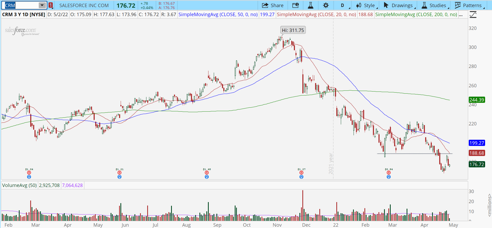
Task: Select the SimpleMovingAvg (CLOSE, 50, 0, no) label
Action: coord(218,15)
